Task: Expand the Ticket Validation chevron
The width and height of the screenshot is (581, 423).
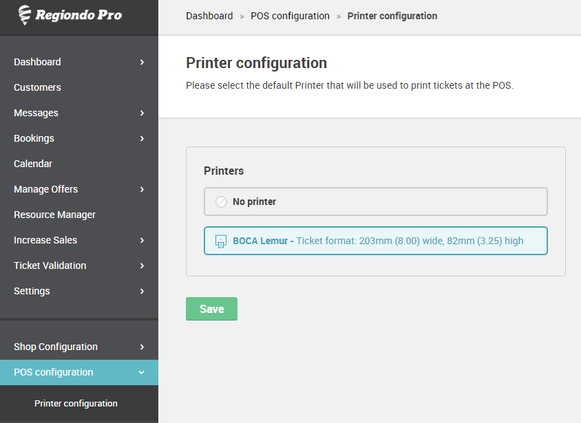Action: point(142,265)
